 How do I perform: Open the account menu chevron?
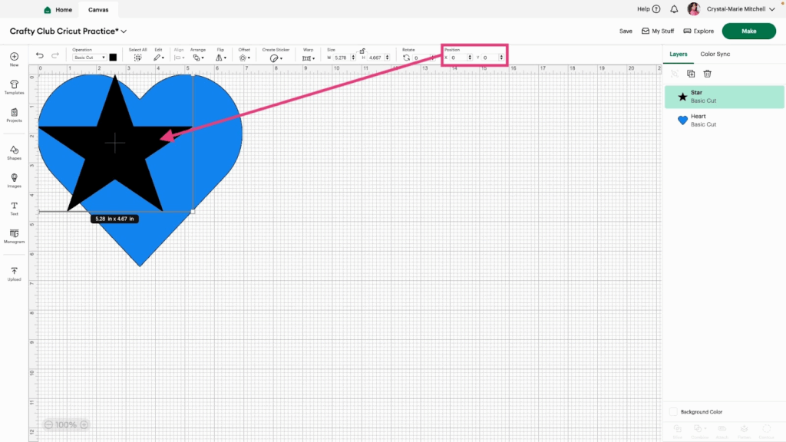772,9
